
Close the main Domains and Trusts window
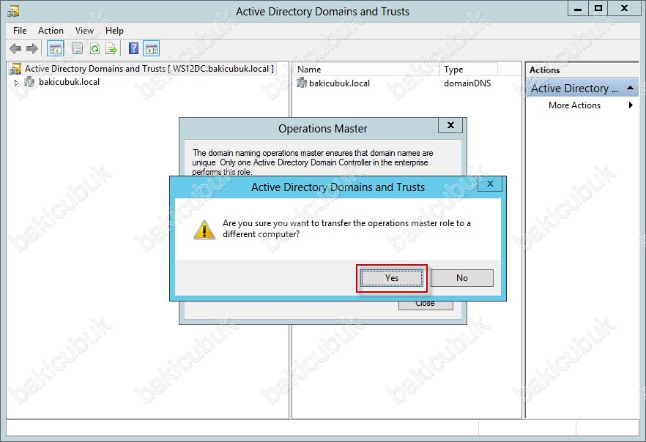tap(624, 9)
